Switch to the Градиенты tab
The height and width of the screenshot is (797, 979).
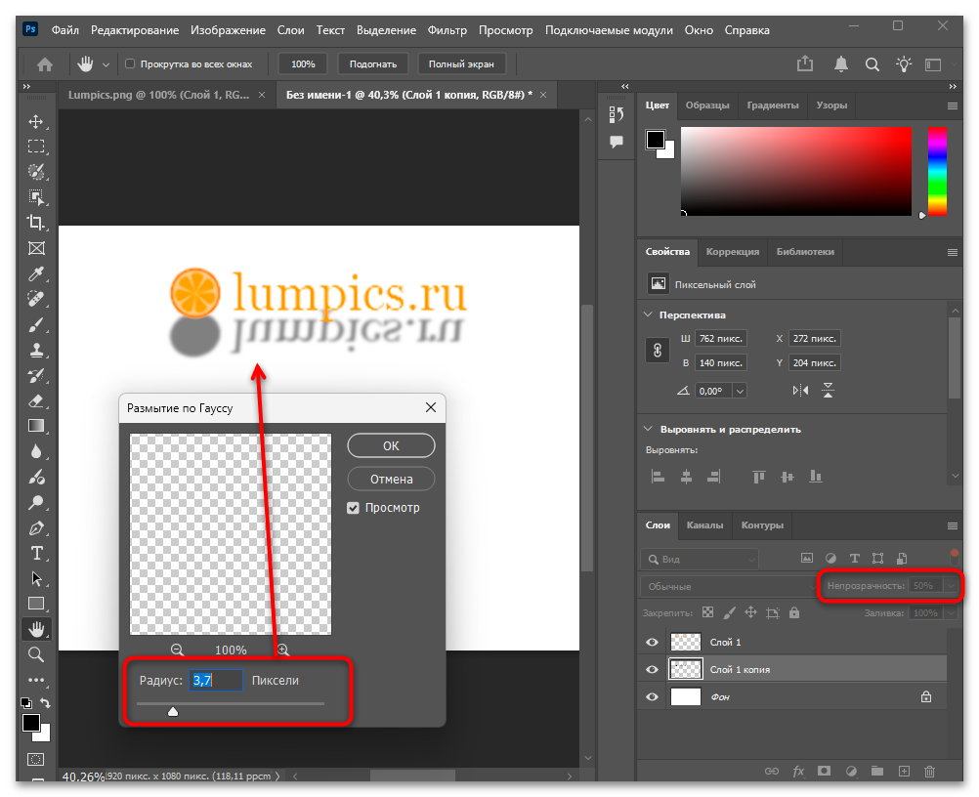tap(773, 105)
